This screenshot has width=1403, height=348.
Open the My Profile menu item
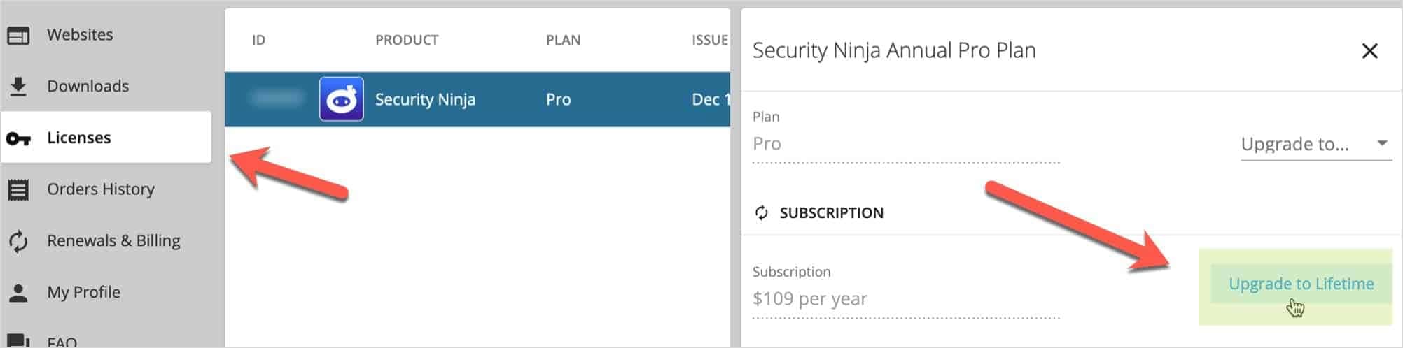[83, 292]
